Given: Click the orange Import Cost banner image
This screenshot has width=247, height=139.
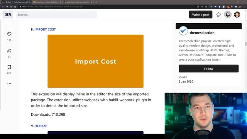Looking at the screenshot, I should point(95,61).
